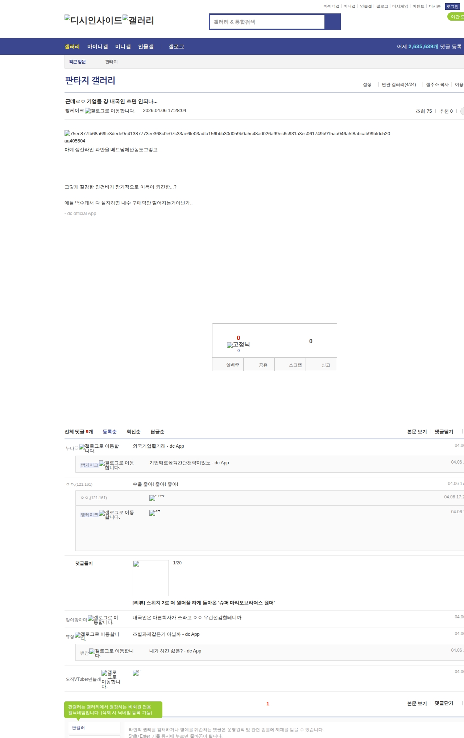This screenshot has height=738, width=464.
Task: Sort comments by 최신순
Action: click(x=133, y=432)
